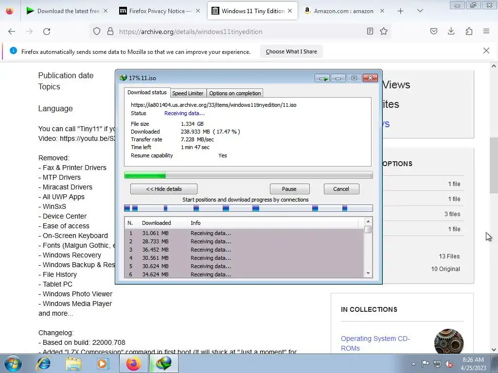
Task: Click page scrollbar down arrow
Action: 494,349
